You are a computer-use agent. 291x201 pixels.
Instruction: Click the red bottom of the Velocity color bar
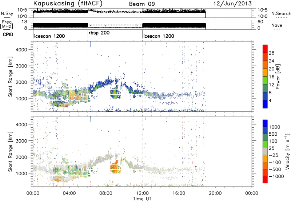[265, 180]
